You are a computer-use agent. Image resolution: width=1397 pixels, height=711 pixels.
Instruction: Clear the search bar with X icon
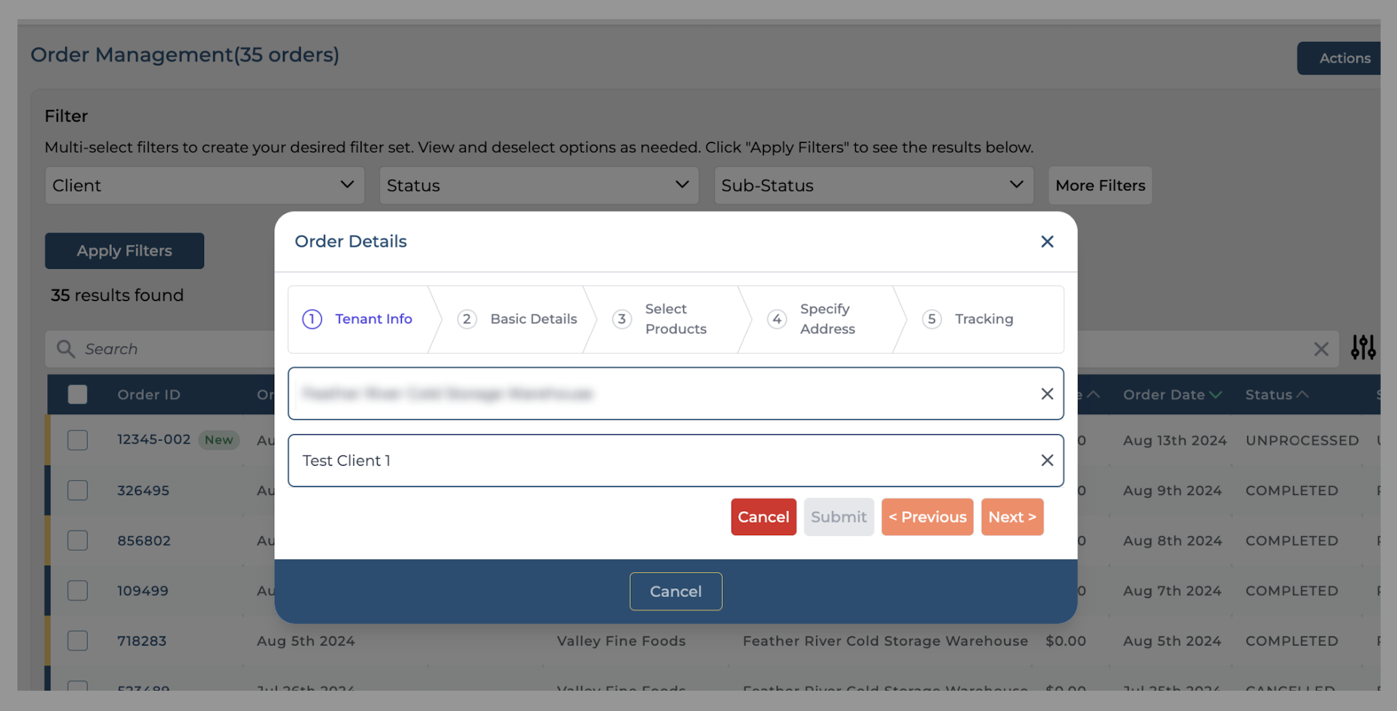[1320, 349]
